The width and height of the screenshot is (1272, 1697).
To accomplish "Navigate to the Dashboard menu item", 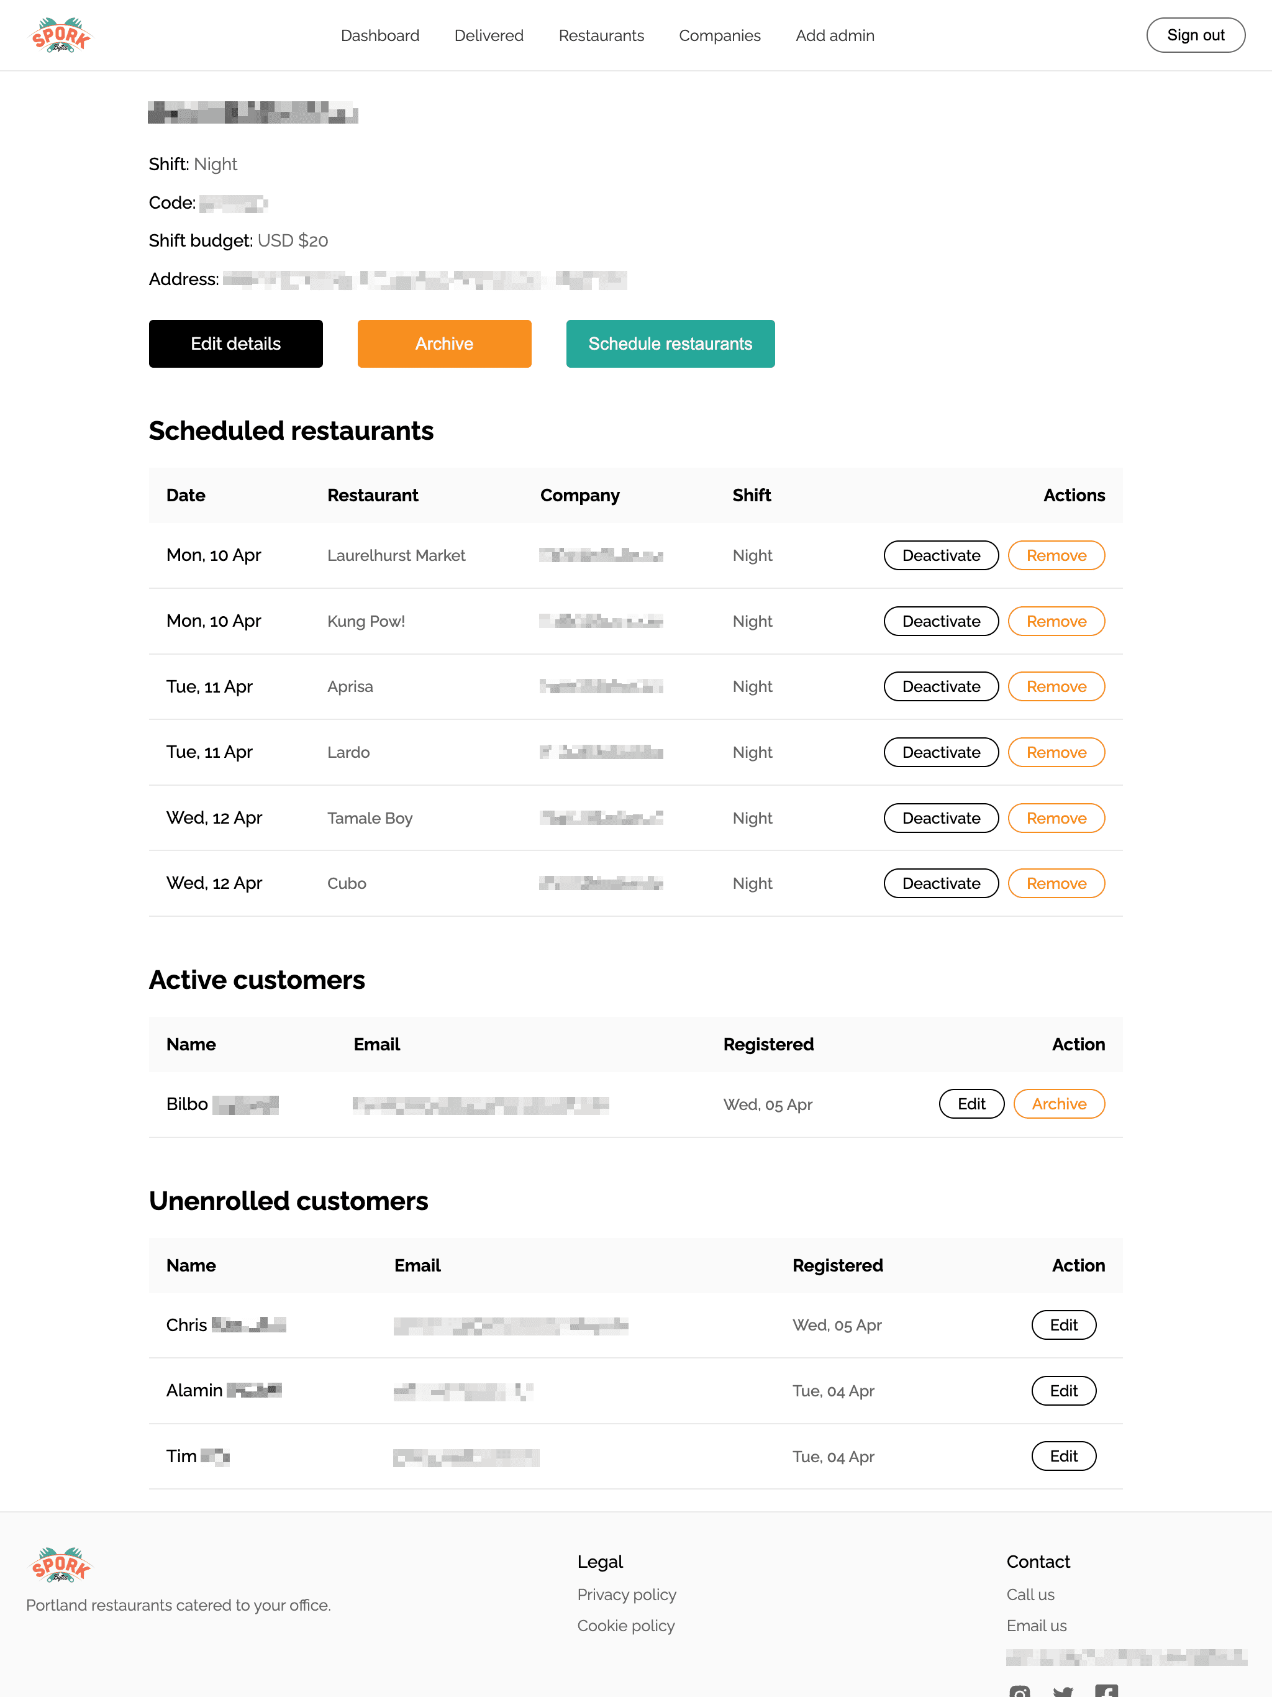I will pos(379,35).
